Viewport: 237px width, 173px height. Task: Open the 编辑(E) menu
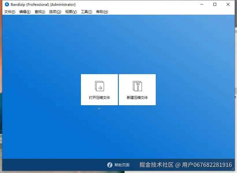25,12
